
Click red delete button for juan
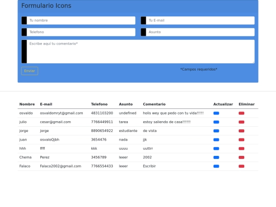click(x=241, y=140)
